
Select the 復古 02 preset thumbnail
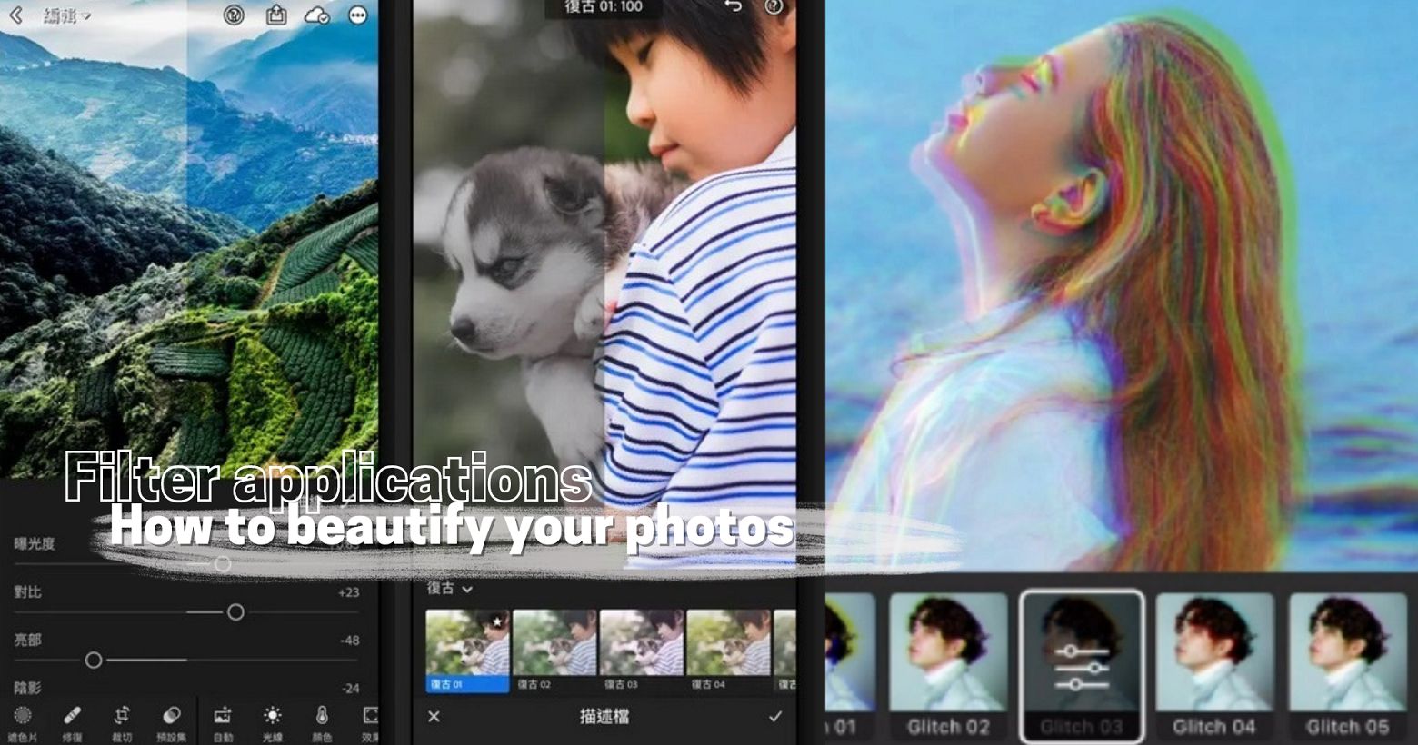(554, 651)
